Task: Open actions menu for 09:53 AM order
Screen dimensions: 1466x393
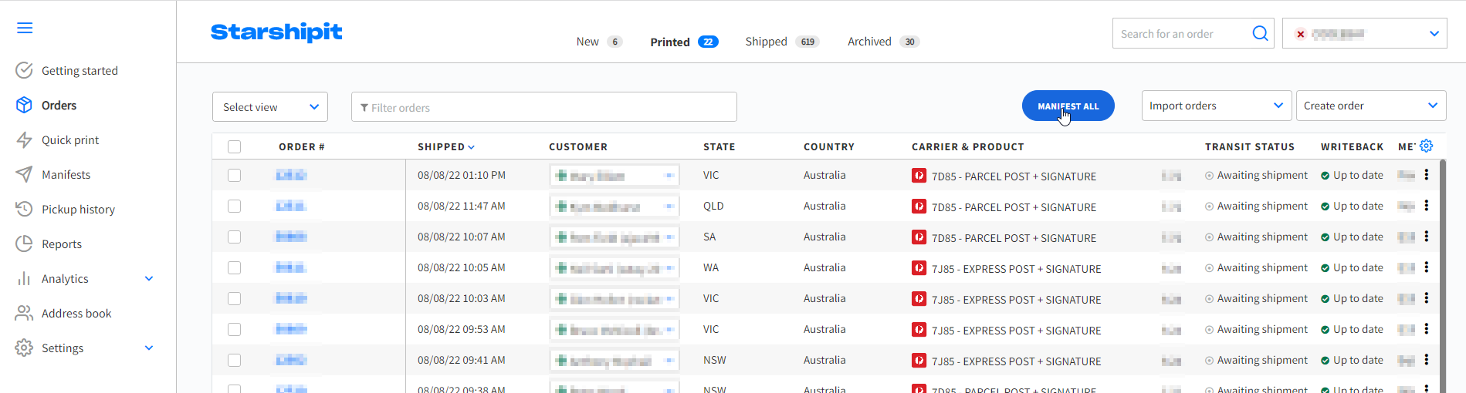Action: point(1427,329)
